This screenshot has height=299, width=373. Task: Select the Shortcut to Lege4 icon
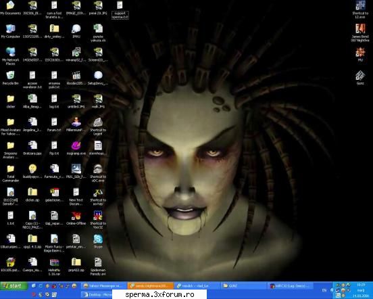tap(98, 127)
